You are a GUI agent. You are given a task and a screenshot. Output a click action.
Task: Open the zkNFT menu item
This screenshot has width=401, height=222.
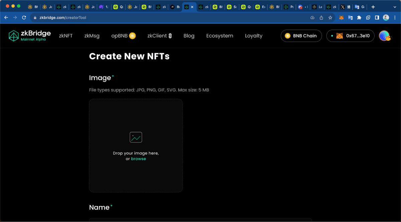(65, 36)
